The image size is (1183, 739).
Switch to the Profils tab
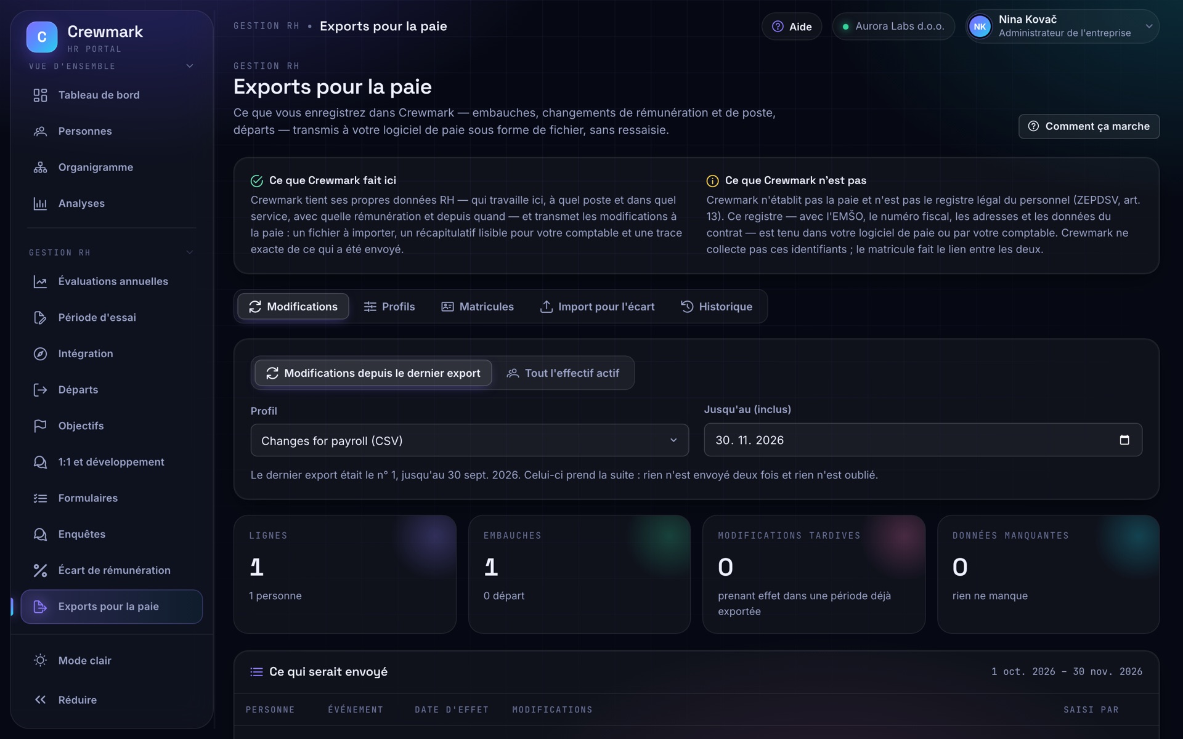[389, 307]
